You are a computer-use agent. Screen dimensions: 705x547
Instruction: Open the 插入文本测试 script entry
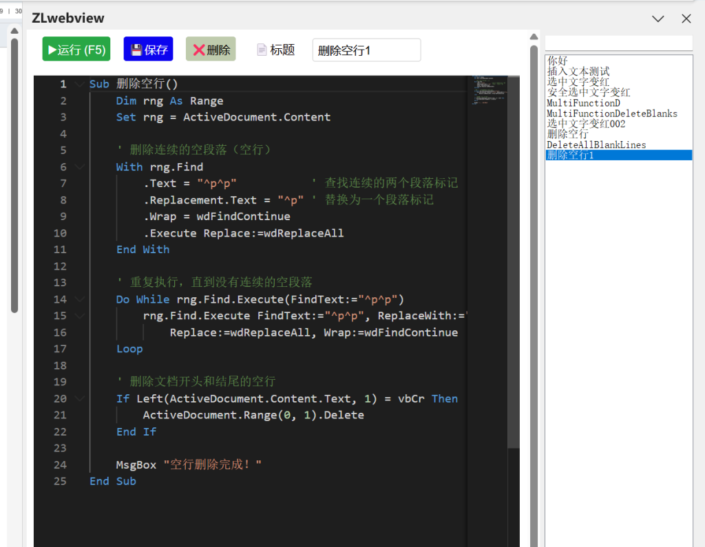coord(578,71)
